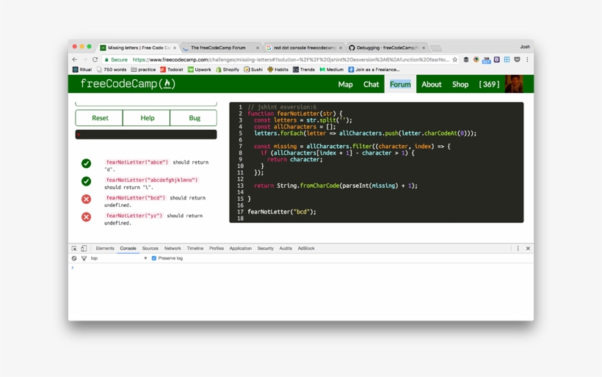
Task: Reload the page with the refresh icon
Action: (95, 59)
